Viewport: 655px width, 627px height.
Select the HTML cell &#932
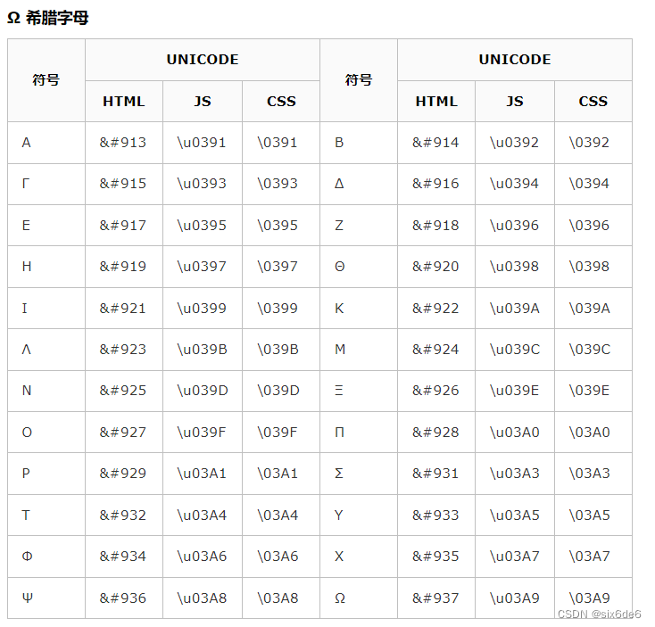[124, 516]
